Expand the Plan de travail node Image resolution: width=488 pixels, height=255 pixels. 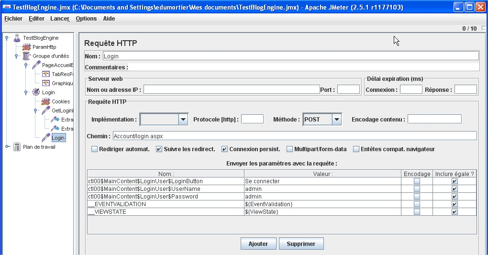point(7,147)
